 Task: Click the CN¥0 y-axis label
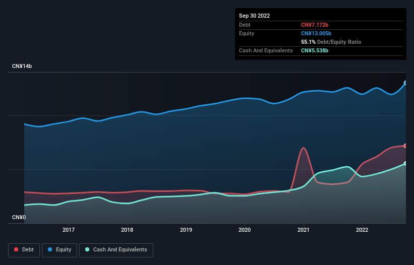[19, 217]
